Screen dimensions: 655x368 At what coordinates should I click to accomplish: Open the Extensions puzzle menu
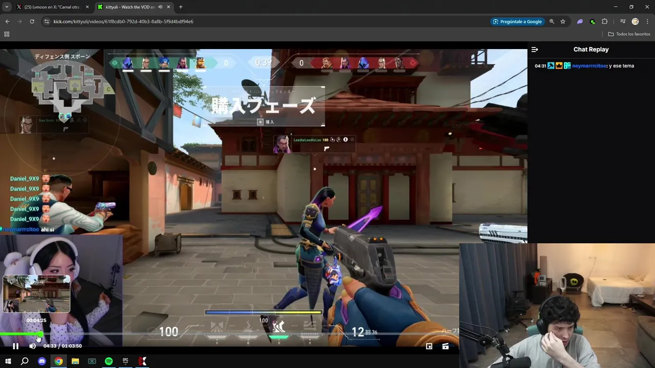[x=604, y=21]
